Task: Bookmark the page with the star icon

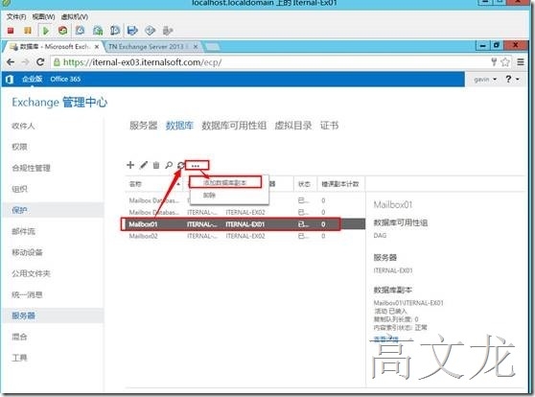Action: 505,62
